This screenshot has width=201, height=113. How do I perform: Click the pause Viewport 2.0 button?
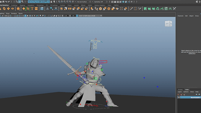pyautogui.click(x=132, y=2)
